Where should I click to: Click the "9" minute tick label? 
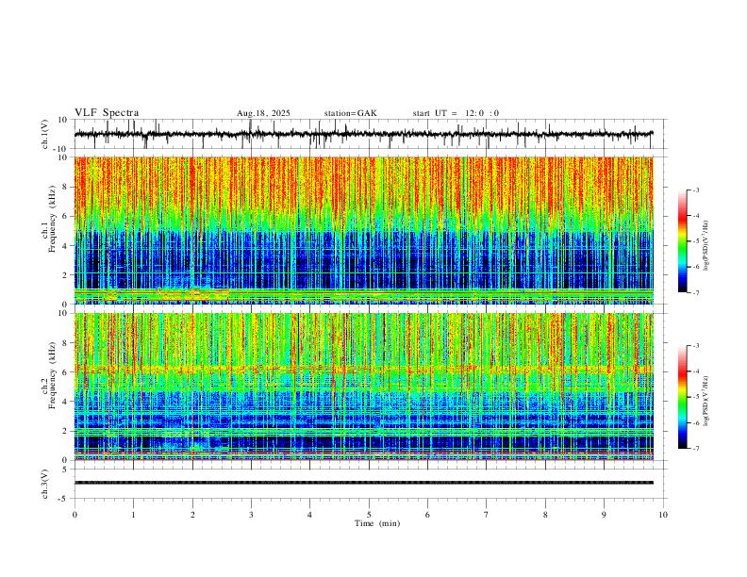[604, 515]
